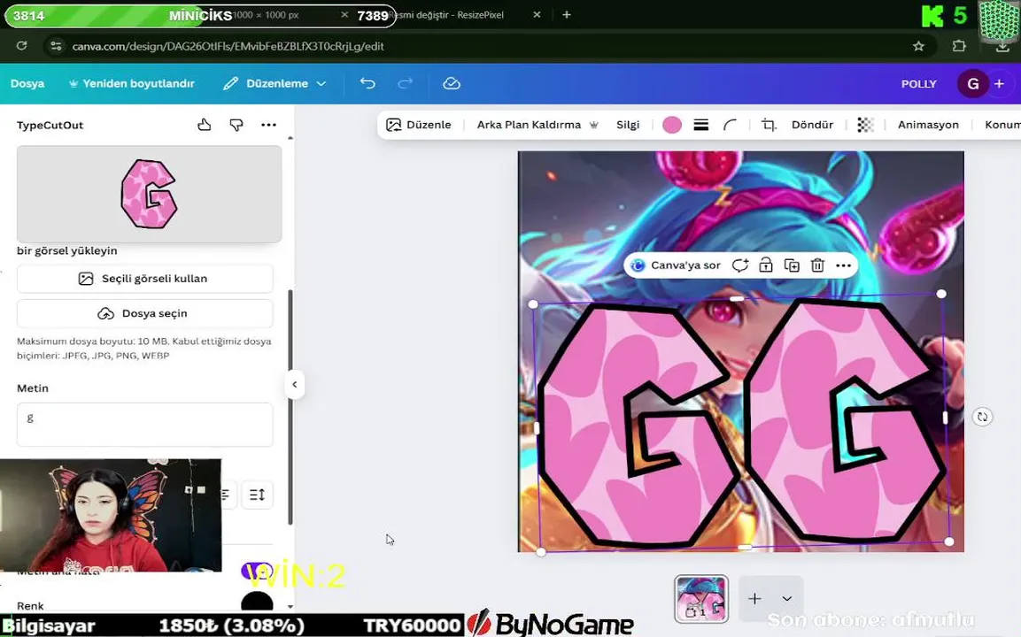
Task: Click Seçili görseli kullan button
Action: pyautogui.click(x=144, y=279)
